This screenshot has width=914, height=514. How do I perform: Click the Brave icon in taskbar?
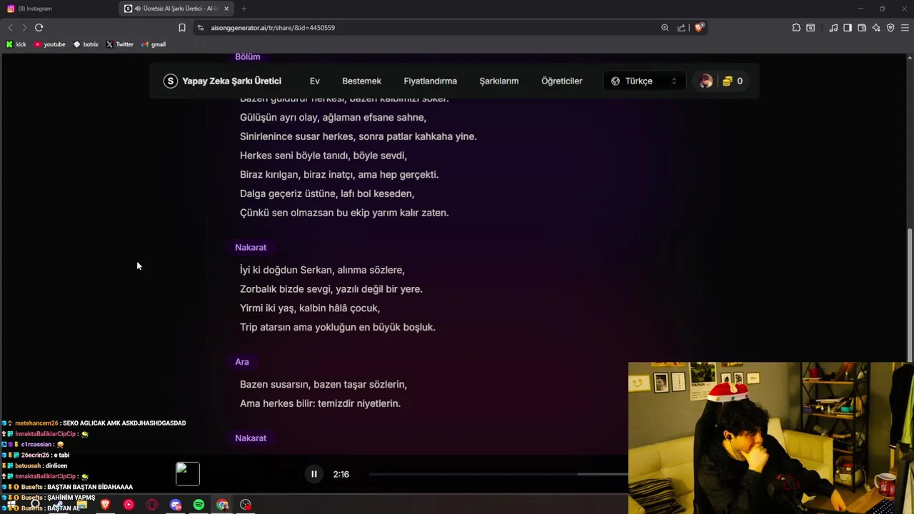105,505
